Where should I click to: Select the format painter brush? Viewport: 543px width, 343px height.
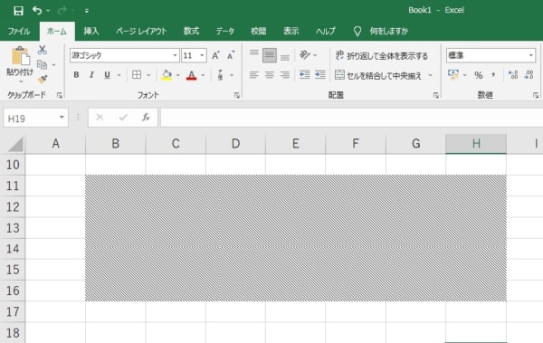coord(43,80)
